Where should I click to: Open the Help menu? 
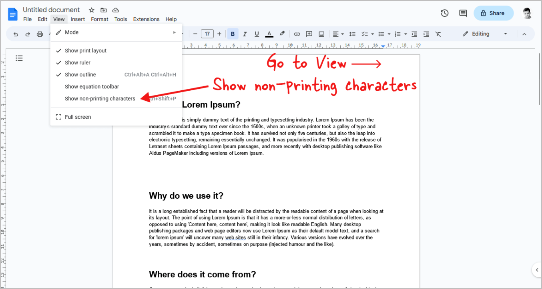coord(171,19)
